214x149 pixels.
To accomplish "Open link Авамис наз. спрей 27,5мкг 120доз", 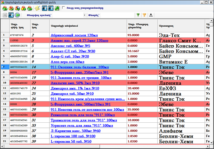I will [79, 41].
